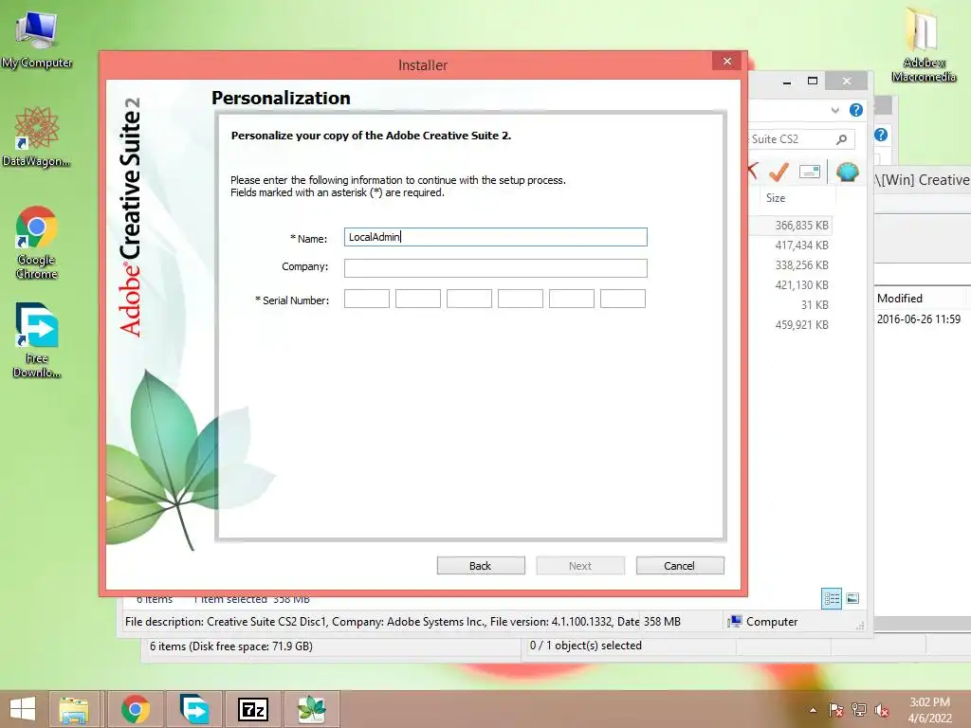Maximize the Explorer window
This screenshot has width=971, height=728.
(813, 82)
